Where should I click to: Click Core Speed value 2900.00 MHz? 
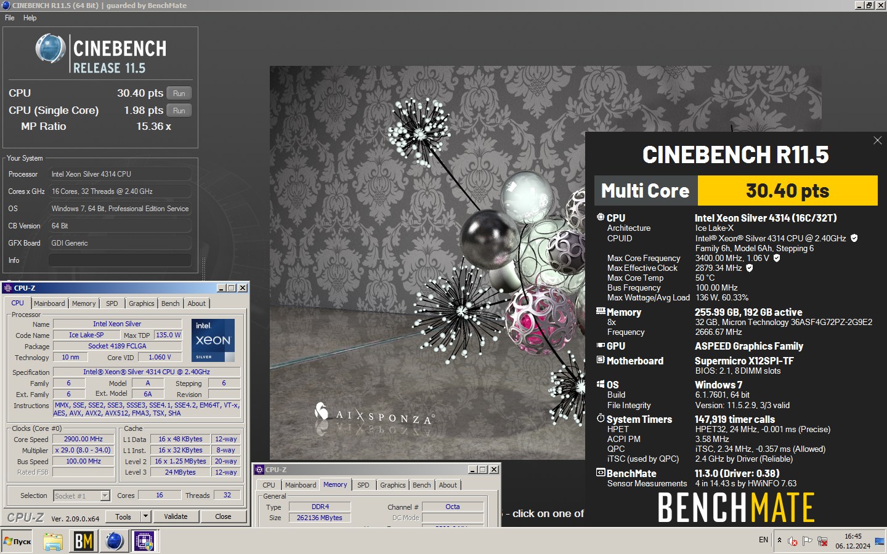(x=83, y=440)
